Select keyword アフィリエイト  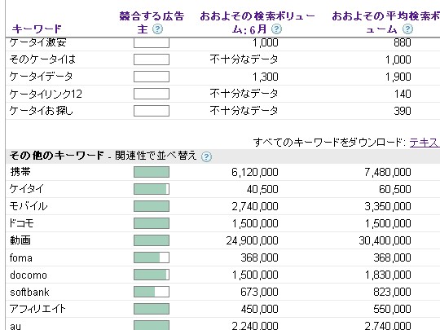(37, 309)
